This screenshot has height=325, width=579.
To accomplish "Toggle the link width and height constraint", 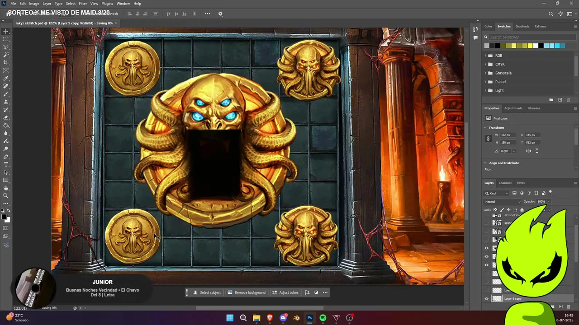I will click(x=488, y=139).
